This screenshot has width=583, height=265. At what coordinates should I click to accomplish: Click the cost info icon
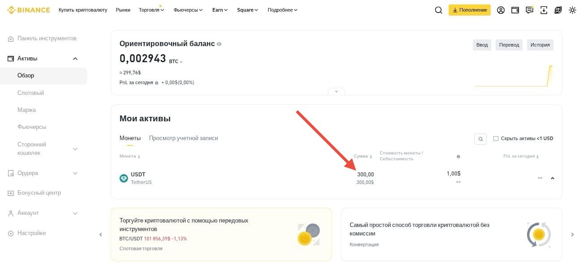[458, 157]
